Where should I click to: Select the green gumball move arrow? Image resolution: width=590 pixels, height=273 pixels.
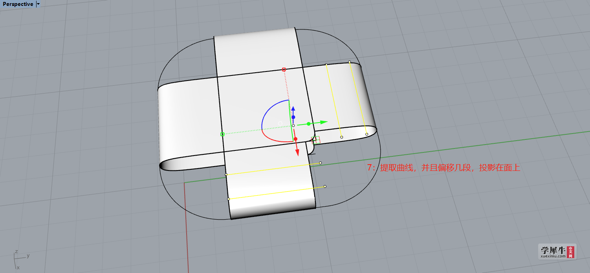(x=324, y=123)
